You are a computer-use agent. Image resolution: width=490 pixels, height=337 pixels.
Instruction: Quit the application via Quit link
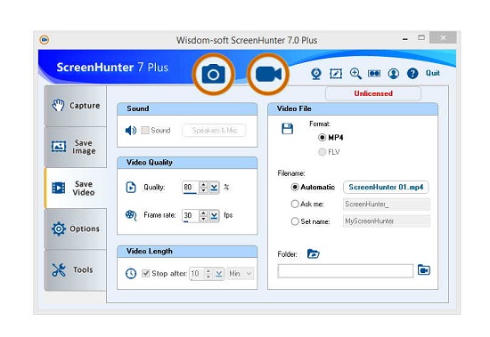click(433, 73)
